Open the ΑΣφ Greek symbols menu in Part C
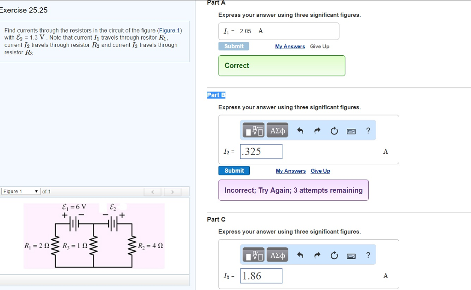The height and width of the screenshot is (290, 471). point(277,255)
